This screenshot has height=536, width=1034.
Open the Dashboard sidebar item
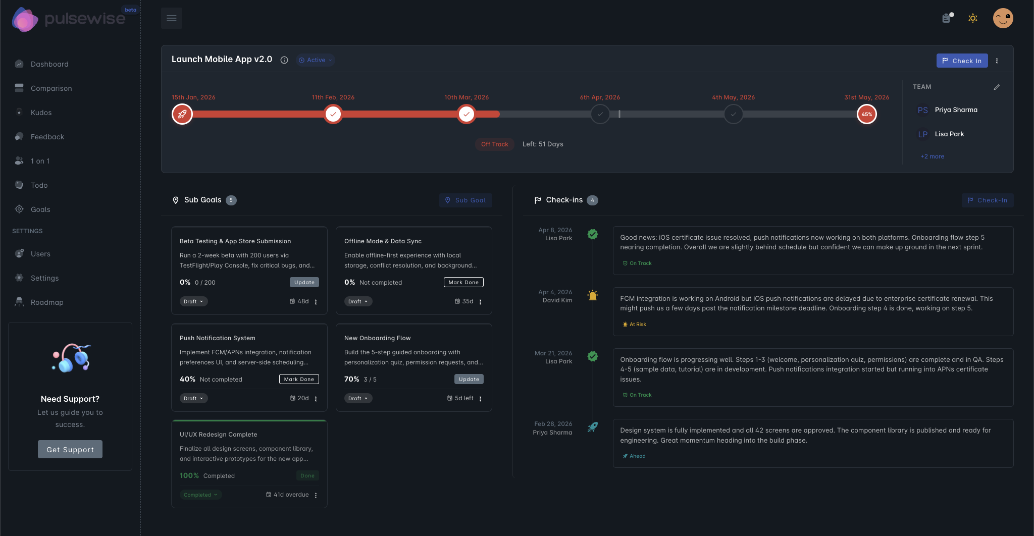coord(49,64)
